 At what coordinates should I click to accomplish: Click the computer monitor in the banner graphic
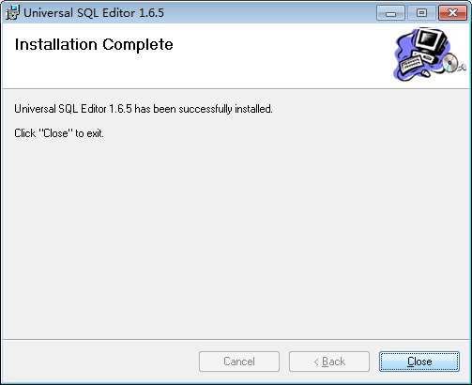pyautogui.click(x=430, y=42)
